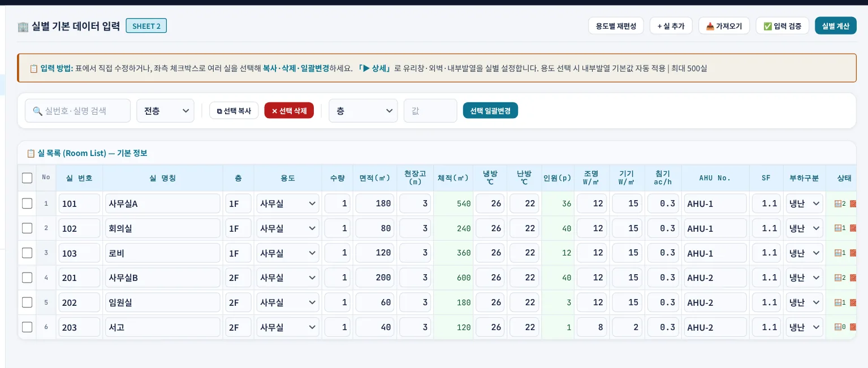Click the 실 명칭 column header
The height and width of the screenshot is (368, 868).
point(163,178)
